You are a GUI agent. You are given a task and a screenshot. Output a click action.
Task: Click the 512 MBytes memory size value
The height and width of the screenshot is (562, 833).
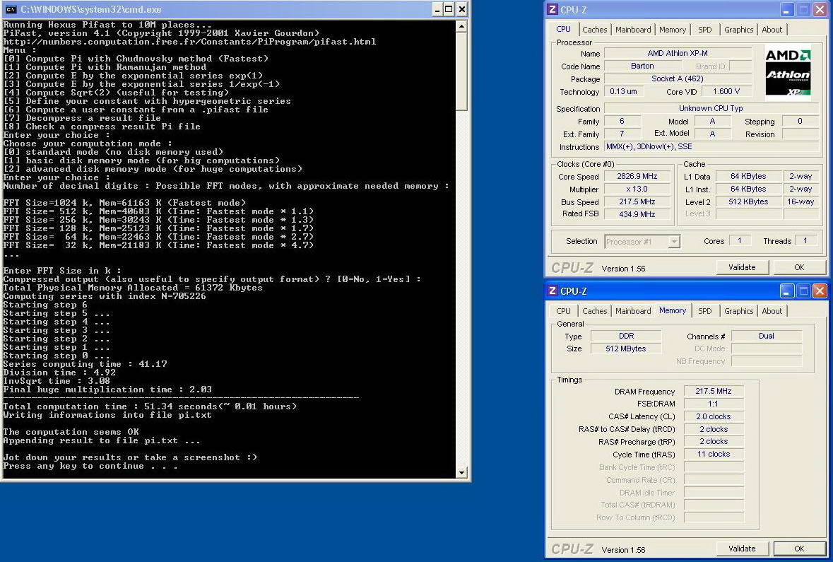pyautogui.click(x=627, y=349)
